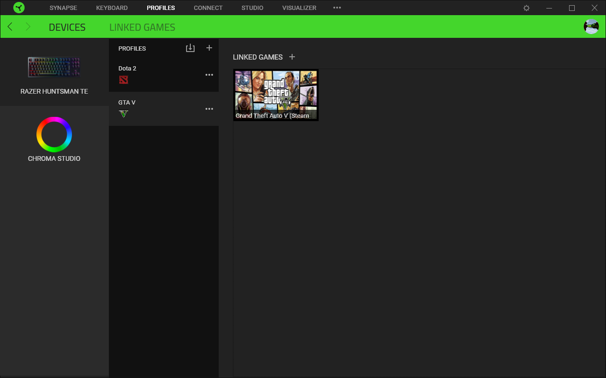Open the Studio tab

pos(252,8)
